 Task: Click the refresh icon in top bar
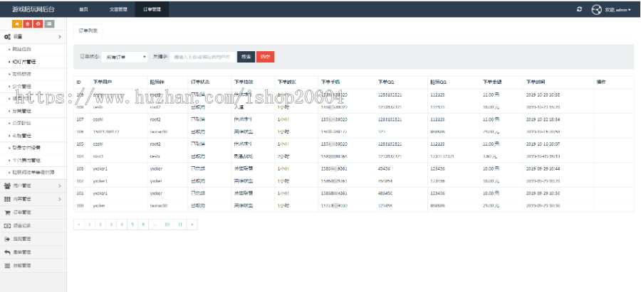579,9
